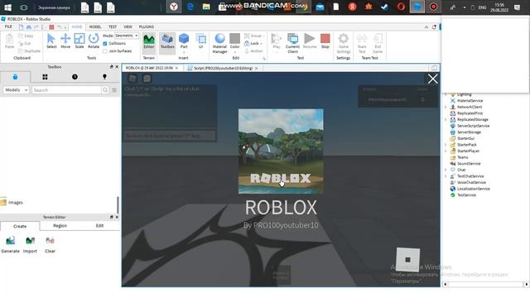Open the in-game Roblox menu icon
The image size is (530, 298).
coord(132,79)
